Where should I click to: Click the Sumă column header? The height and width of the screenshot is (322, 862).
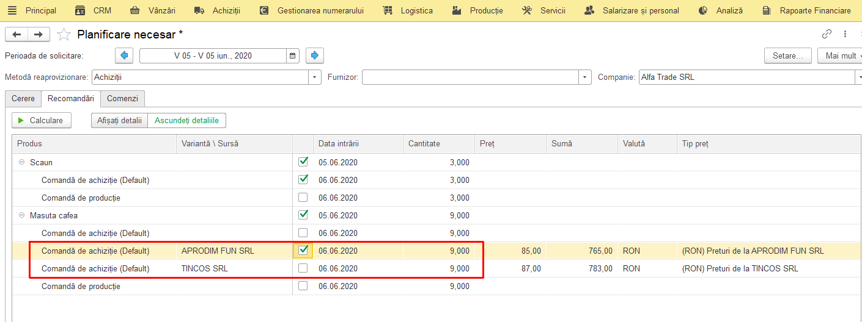(x=581, y=144)
